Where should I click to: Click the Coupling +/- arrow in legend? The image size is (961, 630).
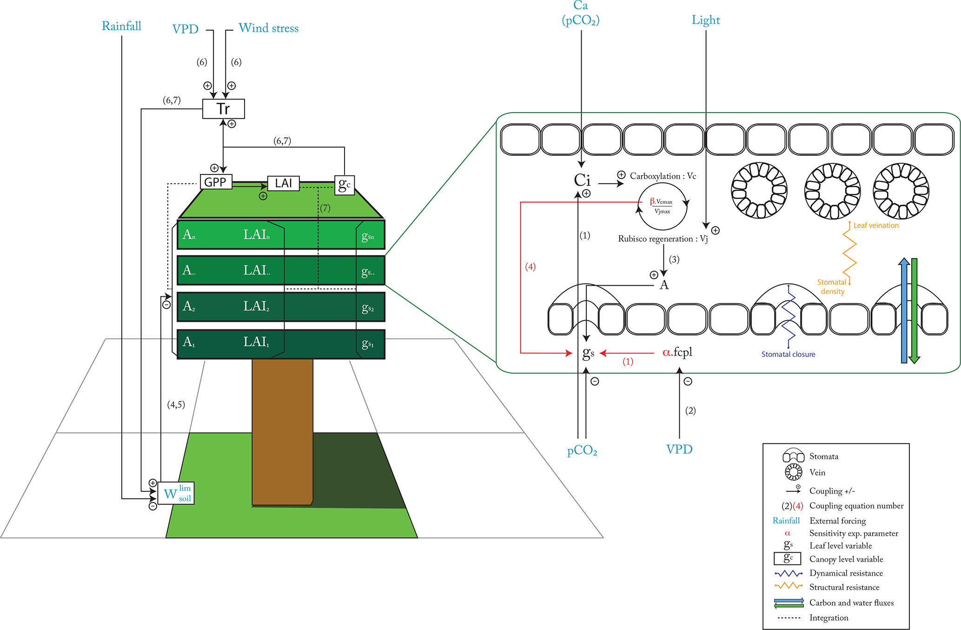click(x=792, y=490)
